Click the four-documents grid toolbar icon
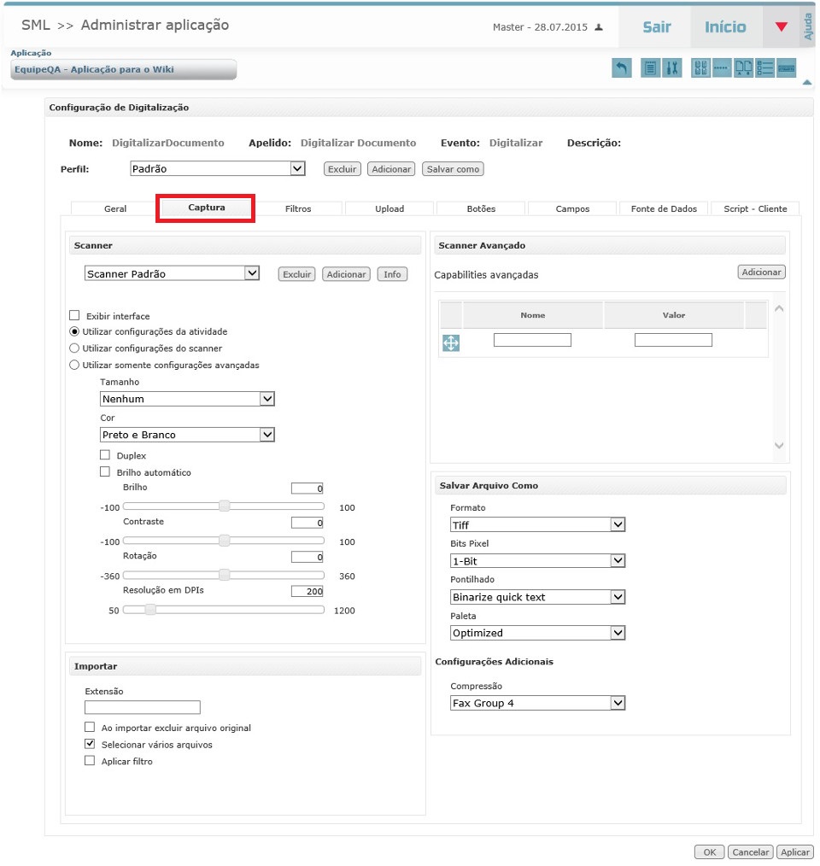This screenshot has width=820, height=866. point(700,69)
